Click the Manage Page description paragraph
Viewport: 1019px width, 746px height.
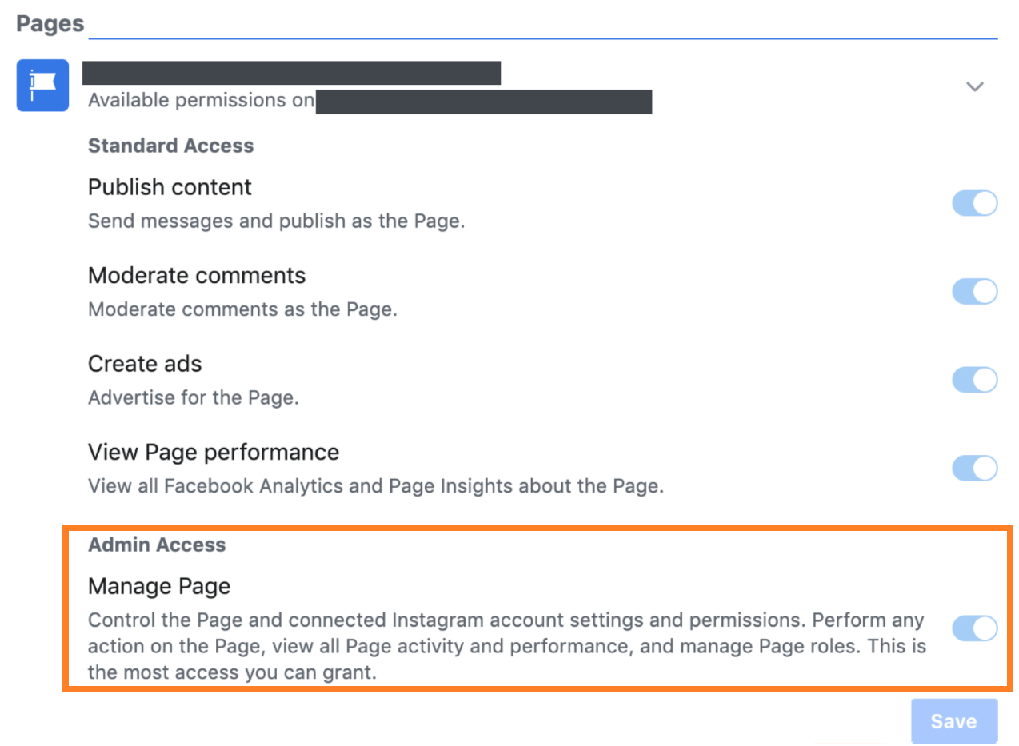pyautogui.click(x=507, y=646)
